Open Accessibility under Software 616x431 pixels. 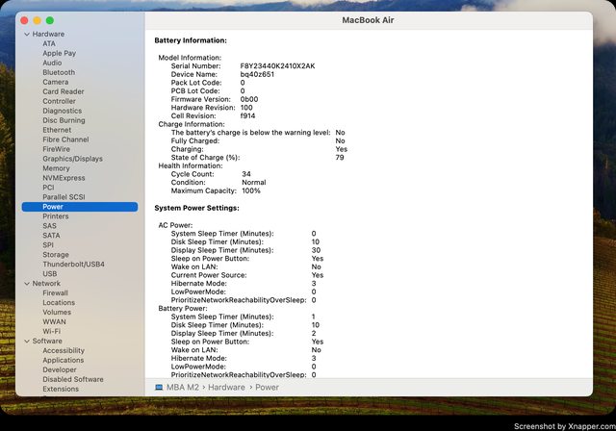coord(64,351)
